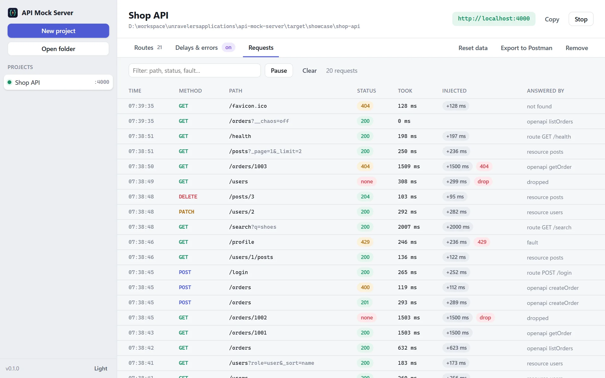605x378 pixels.
Task: Choose Export to Postman
Action: (x=526, y=48)
